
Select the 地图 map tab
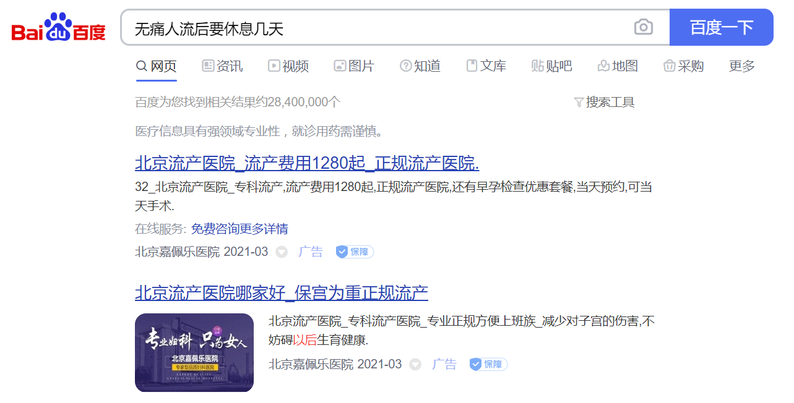pyautogui.click(x=618, y=66)
